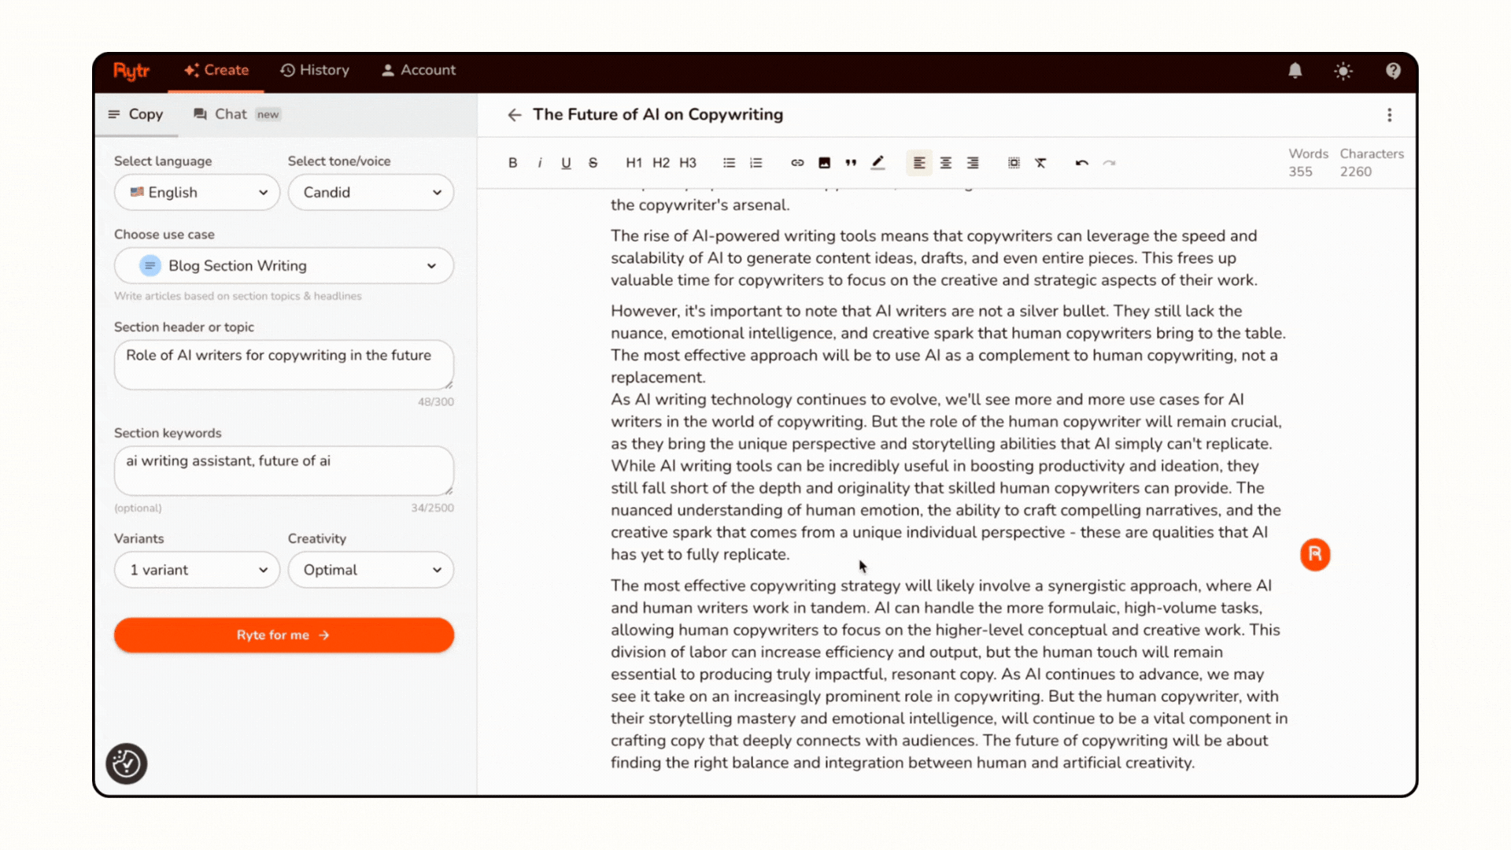
Task: Insert a hyperlink using the link icon
Action: coord(797,163)
